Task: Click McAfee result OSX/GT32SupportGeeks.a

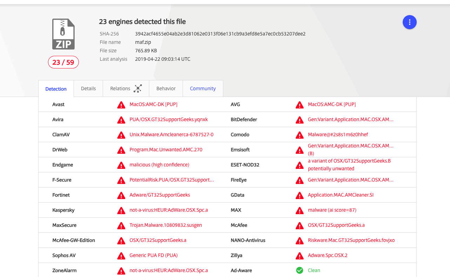Action: click(x=336, y=225)
